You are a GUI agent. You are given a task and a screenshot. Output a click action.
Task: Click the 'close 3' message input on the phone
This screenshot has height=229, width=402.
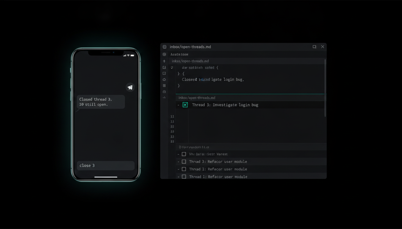coord(106,165)
